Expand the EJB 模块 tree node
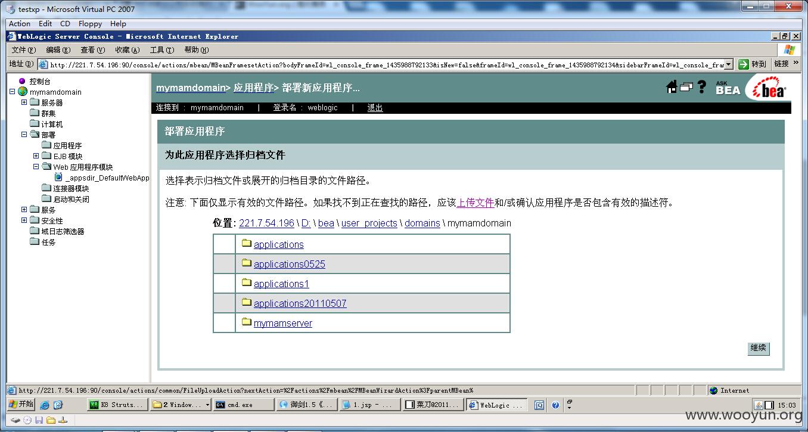The image size is (808, 432). click(x=36, y=156)
